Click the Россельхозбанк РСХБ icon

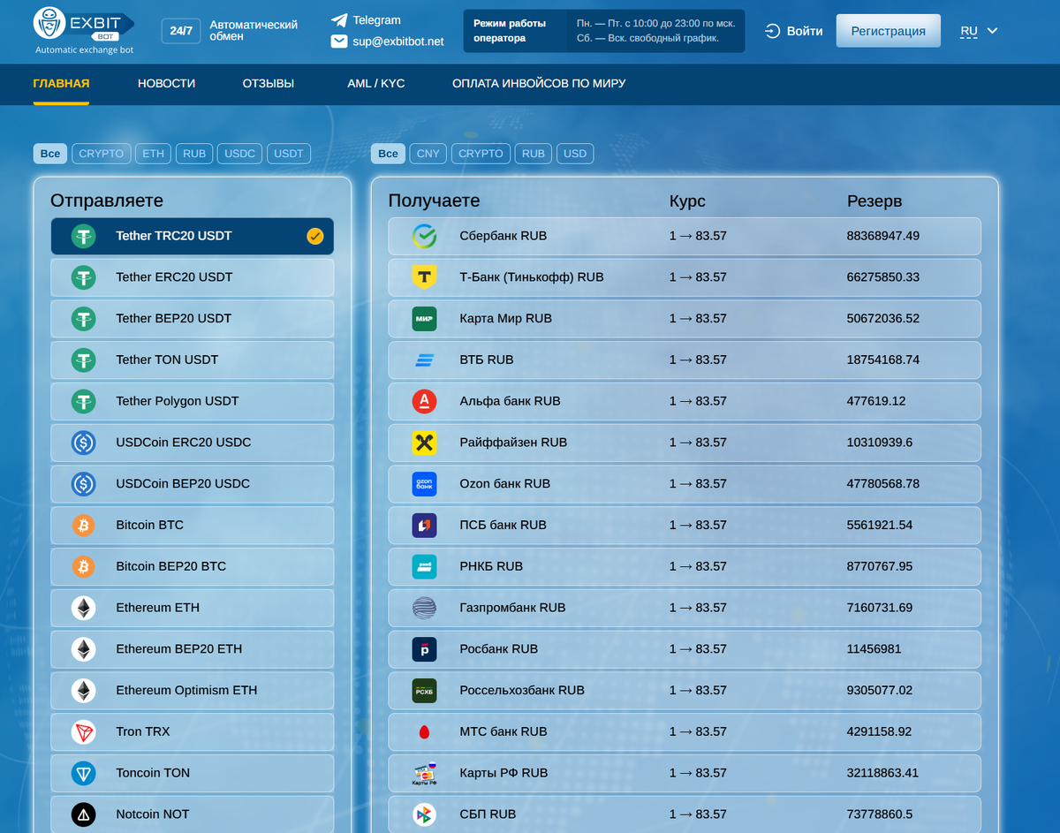(x=425, y=690)
